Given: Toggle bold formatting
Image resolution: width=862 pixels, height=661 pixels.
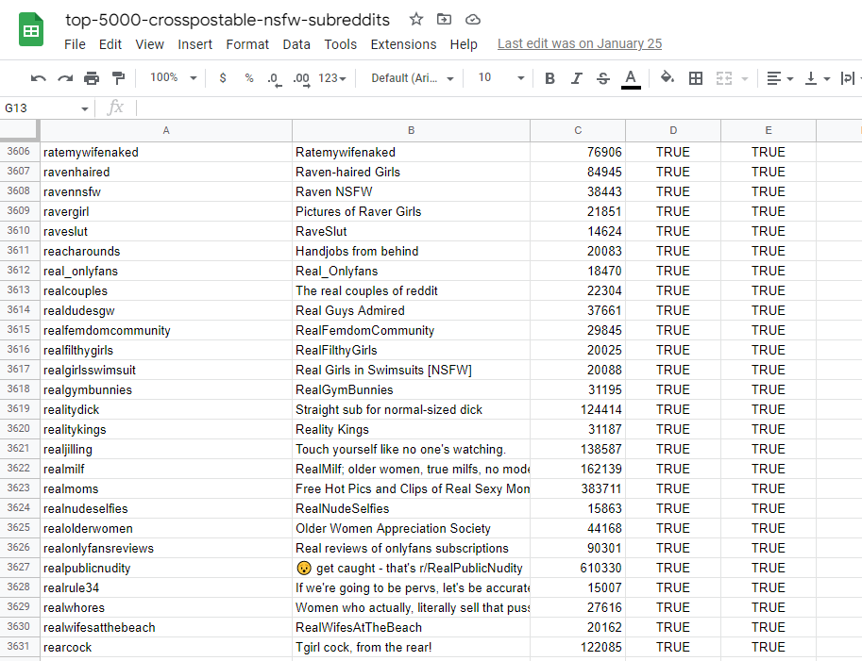Looking at the screenshot, I should (549, 78).
